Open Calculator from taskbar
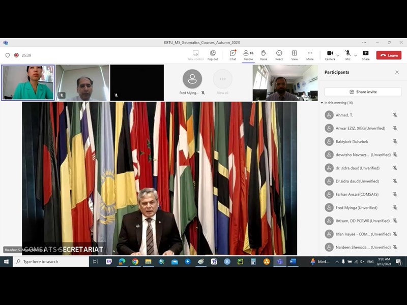The height and width of the screenshot is (305, 407). click(x=253, y=261)
